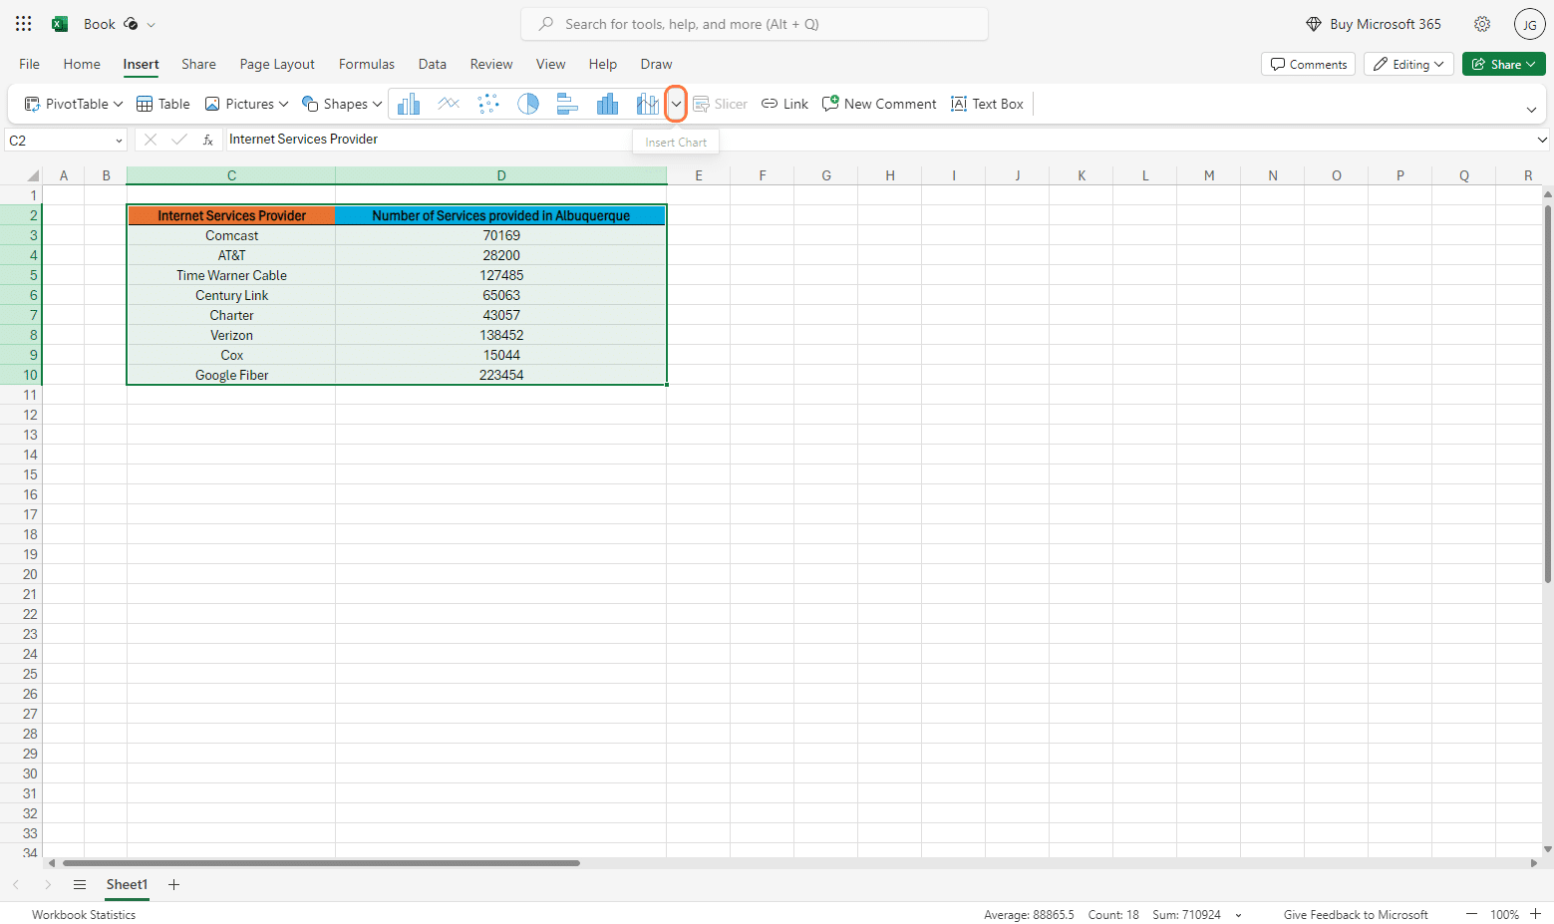Switch to the Page Layout tab
Viewport: 1554px width, 924px height.
tap(277, 64)
